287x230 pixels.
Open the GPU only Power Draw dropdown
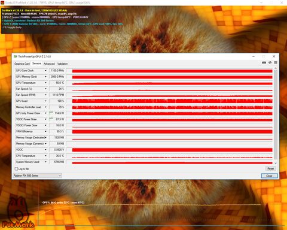[45, 113]
